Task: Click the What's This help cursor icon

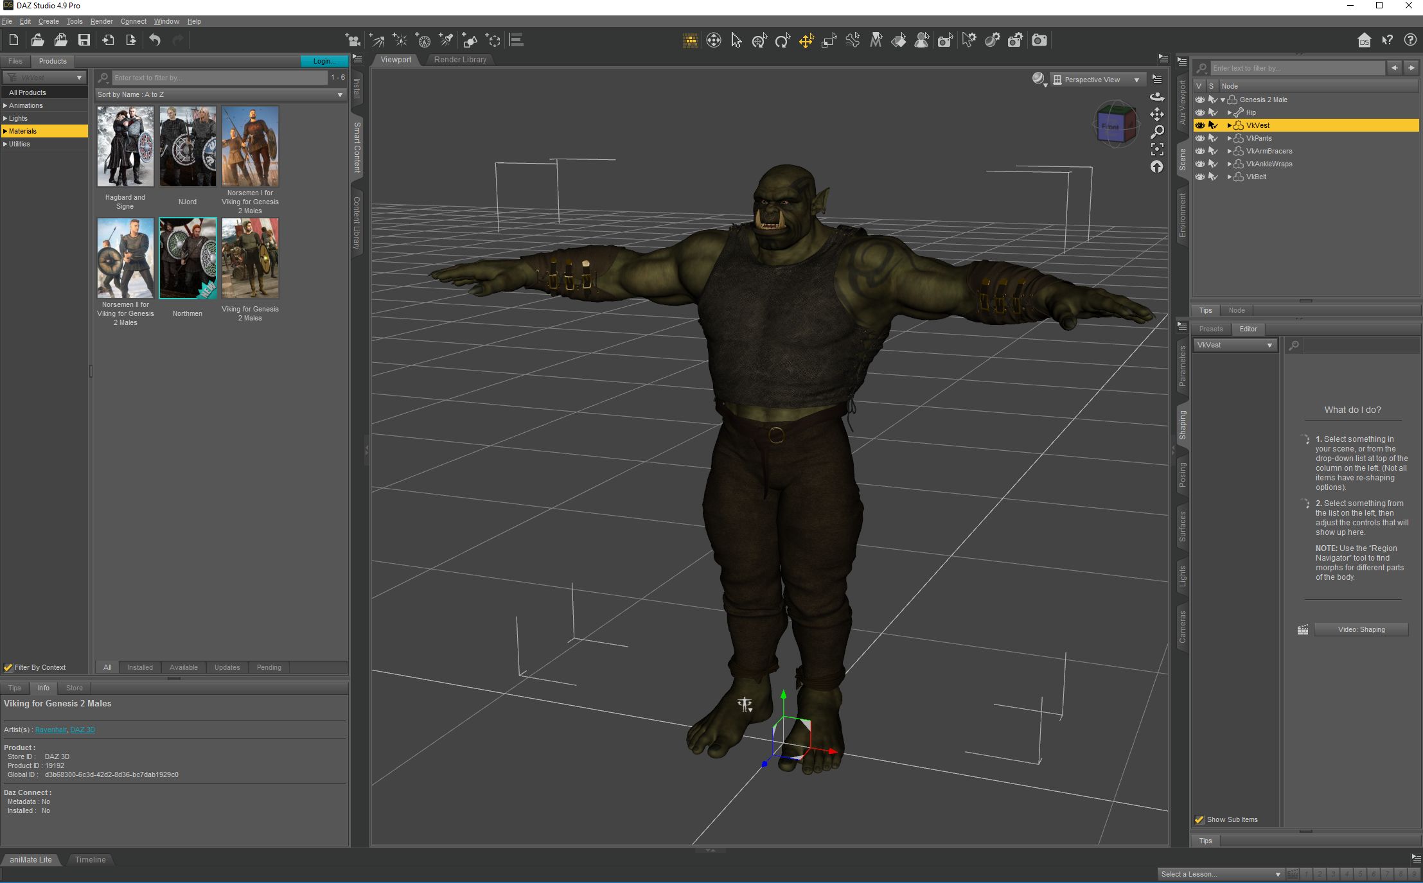Action: pos(1387,40)
